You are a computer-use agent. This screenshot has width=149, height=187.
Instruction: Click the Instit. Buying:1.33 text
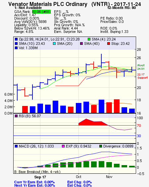pyautogui.click(x=114, y=32)
